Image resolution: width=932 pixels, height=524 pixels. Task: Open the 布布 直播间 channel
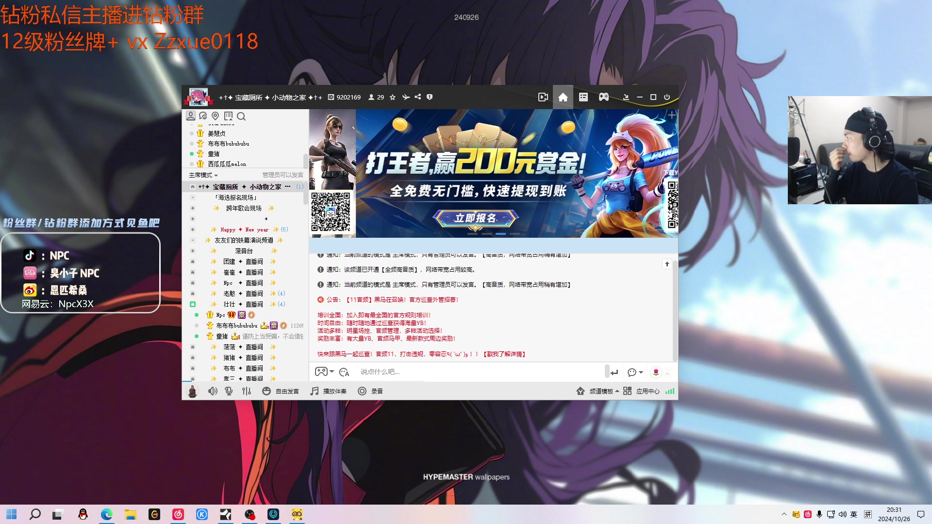(x=243, y=368)
